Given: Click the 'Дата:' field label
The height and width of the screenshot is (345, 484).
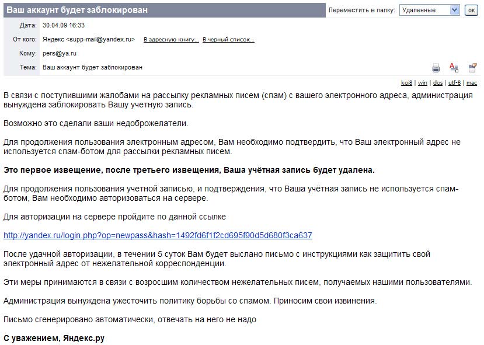Looking at the screenshot, I should coord(28,25).
